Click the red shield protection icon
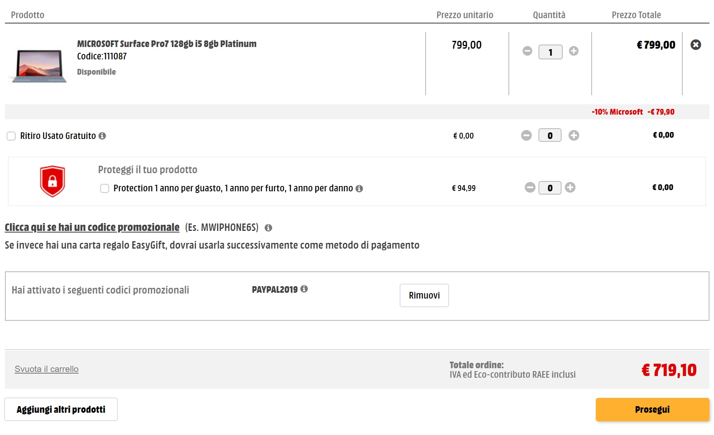The image size is (714, 435). tap(52, 181)
